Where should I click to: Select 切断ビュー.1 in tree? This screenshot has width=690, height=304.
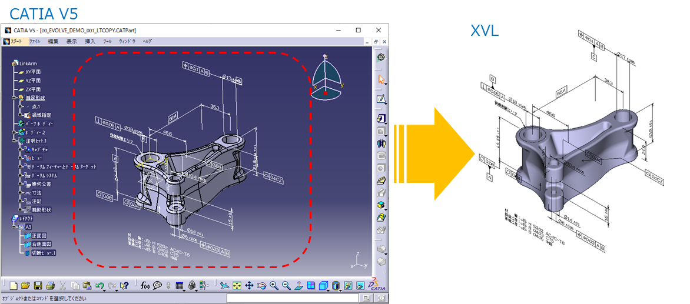[44, 253]
